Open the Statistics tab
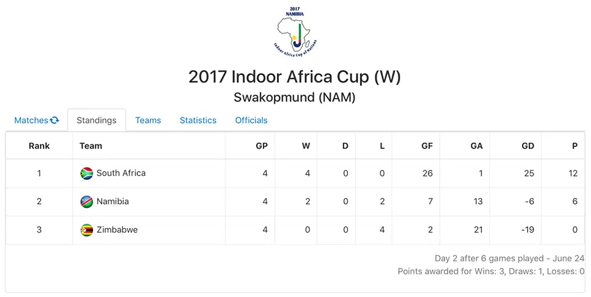The width and height of the screenshot is (591, 297). coord(198,121)
